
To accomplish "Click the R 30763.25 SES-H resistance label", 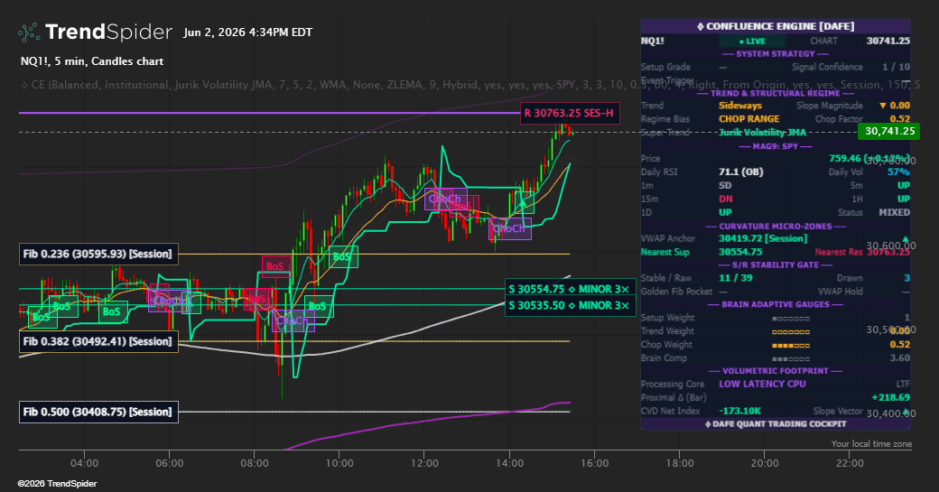I will click(569, 113).
